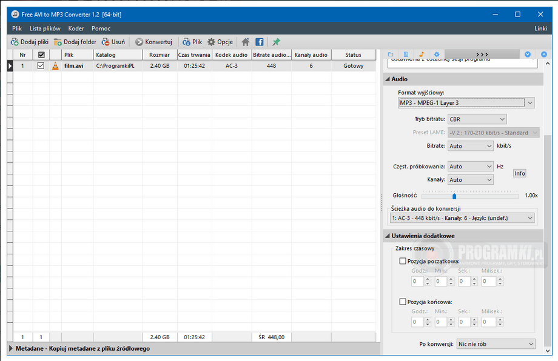Collapse the Ustawienia dodatkowe section
The width and height of the screenshot is (558, 361).
tap(388, 236)
